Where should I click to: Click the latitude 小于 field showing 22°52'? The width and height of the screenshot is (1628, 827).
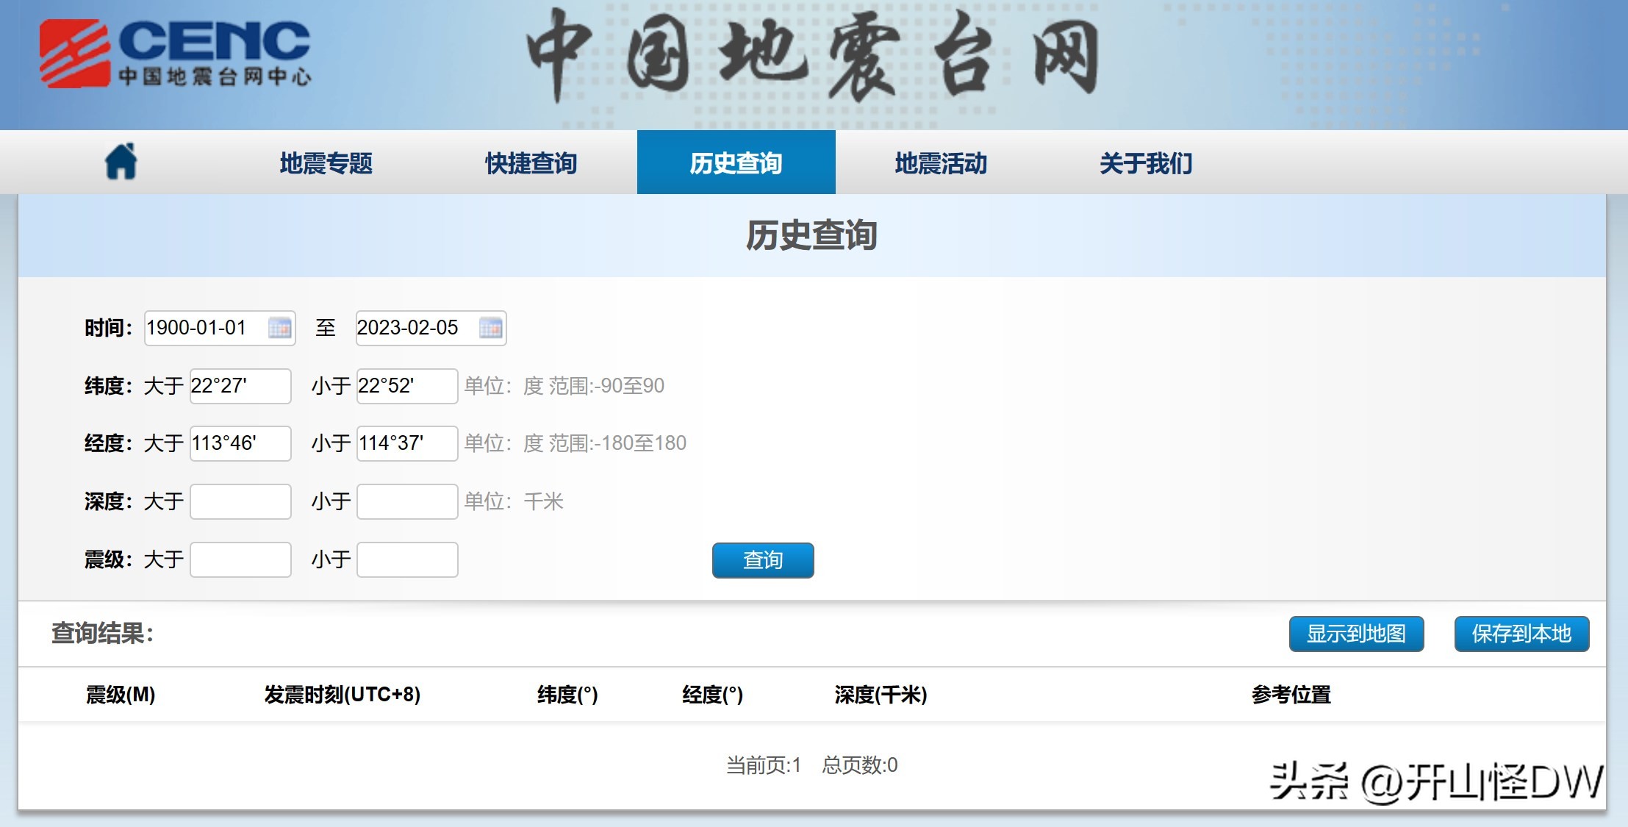click(406, 386)
